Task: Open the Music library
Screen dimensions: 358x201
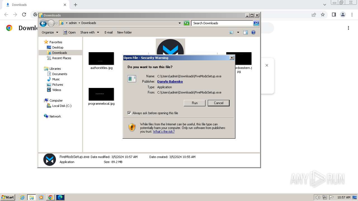Action: pos(56,79)
